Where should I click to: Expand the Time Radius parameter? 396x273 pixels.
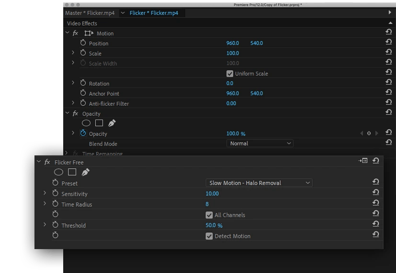(45, 203)
